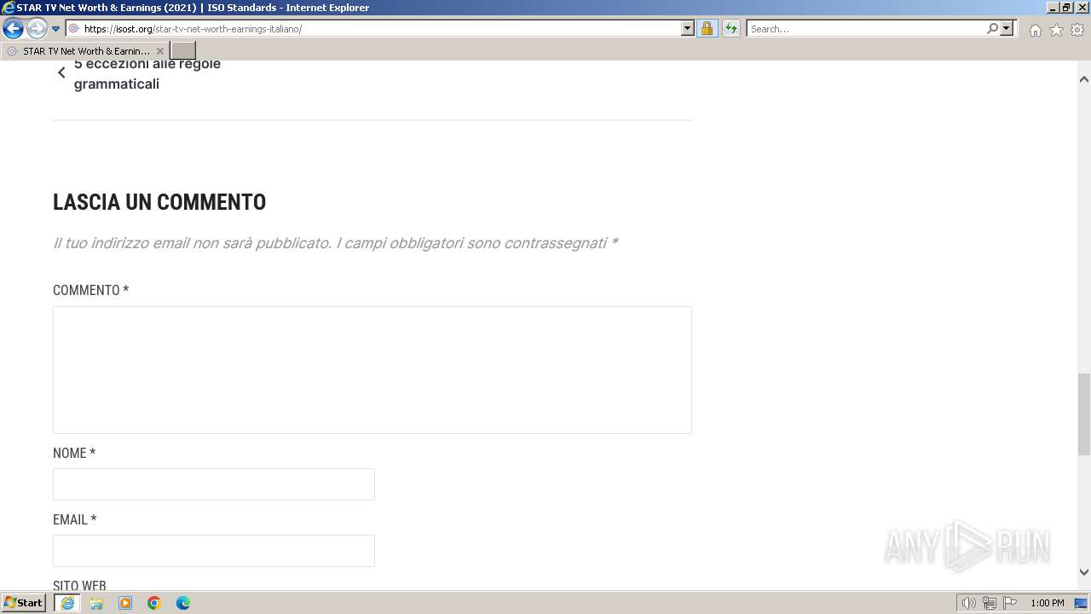Open the Tools gear icon
This screenshot has height=614, width=1091.
click(x=1077, y=30)
